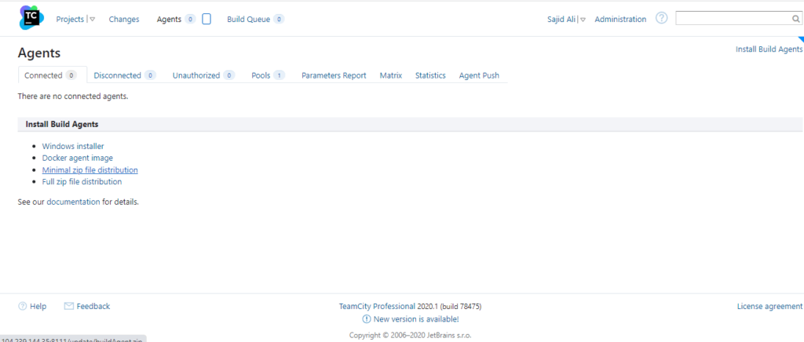Click the TeamCity logo icon
804x342 pixels.
click(31, 18)
